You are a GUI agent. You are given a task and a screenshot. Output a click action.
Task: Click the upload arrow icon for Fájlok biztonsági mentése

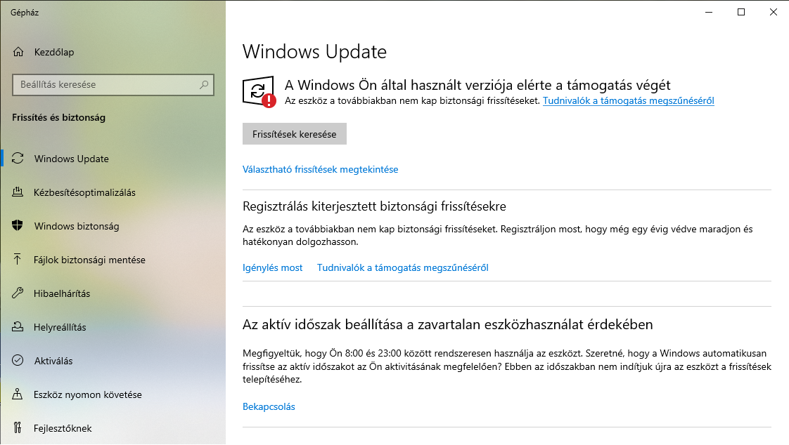click(x=18, y=259)
